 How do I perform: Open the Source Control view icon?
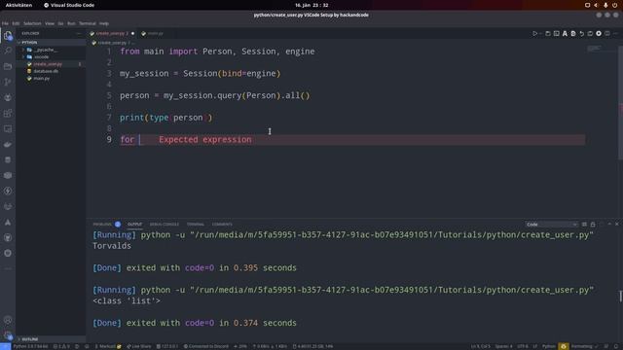pos(8,82)
